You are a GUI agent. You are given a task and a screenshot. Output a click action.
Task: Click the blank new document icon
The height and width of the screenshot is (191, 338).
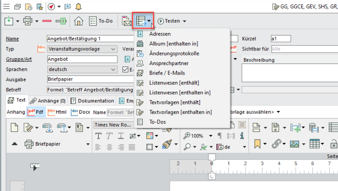(14, 127)
